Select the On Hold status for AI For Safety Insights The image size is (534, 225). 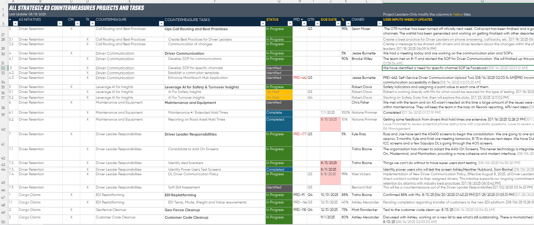pos(279,92)
